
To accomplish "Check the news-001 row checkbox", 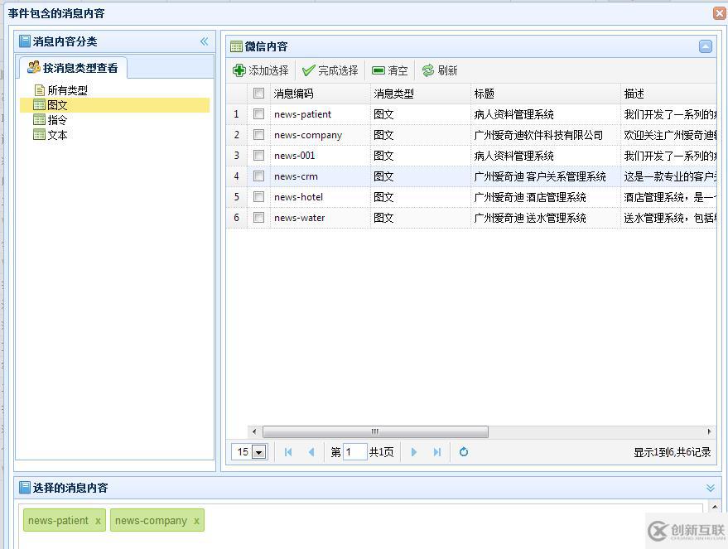I will pos(258,156).
